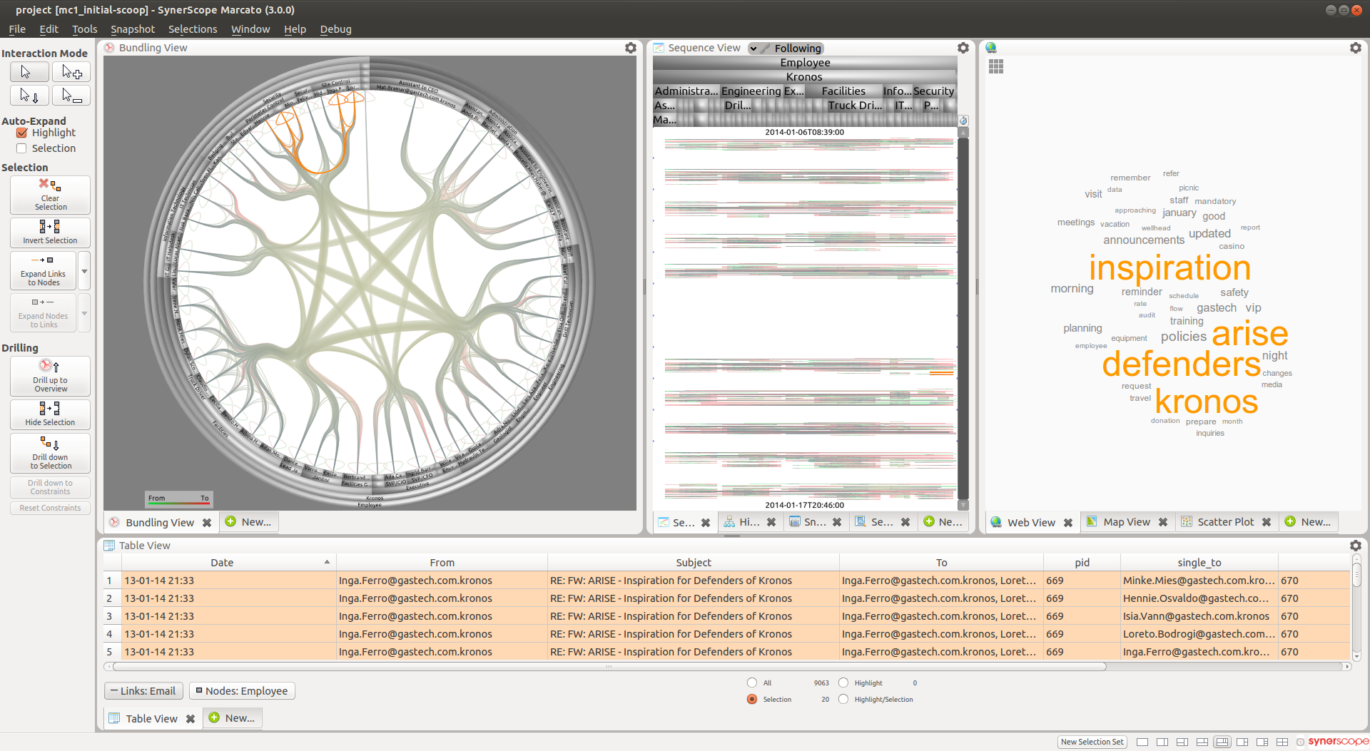Click the Table View horizontal scrollbar
The image size is (1370, 751).
[609, 667]
